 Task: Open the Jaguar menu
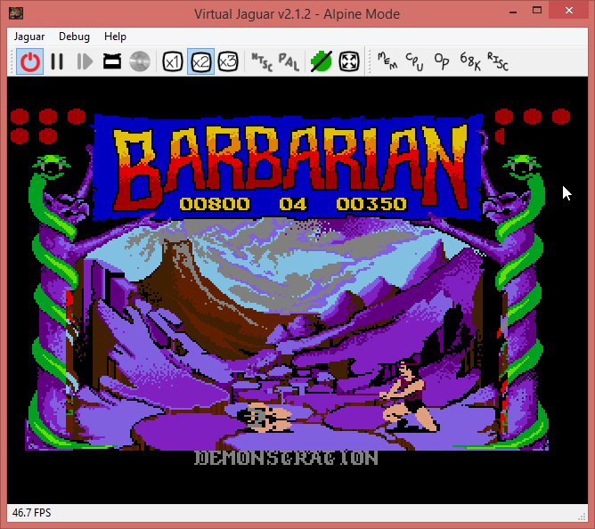coord(29,37)
